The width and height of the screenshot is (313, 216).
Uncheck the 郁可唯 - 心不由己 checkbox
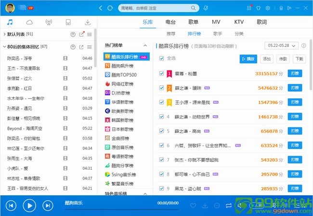[161, 174]
